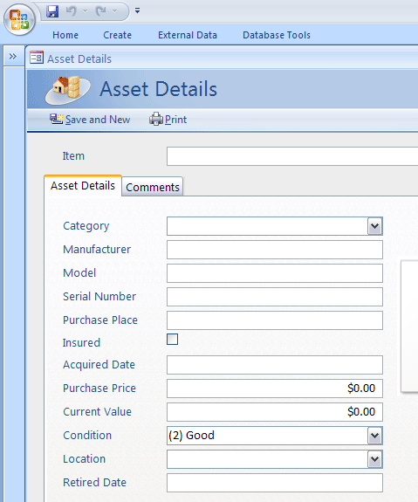Click the Save and New icon
Viewport: 418px width, 502px height.
pos(57,119)
